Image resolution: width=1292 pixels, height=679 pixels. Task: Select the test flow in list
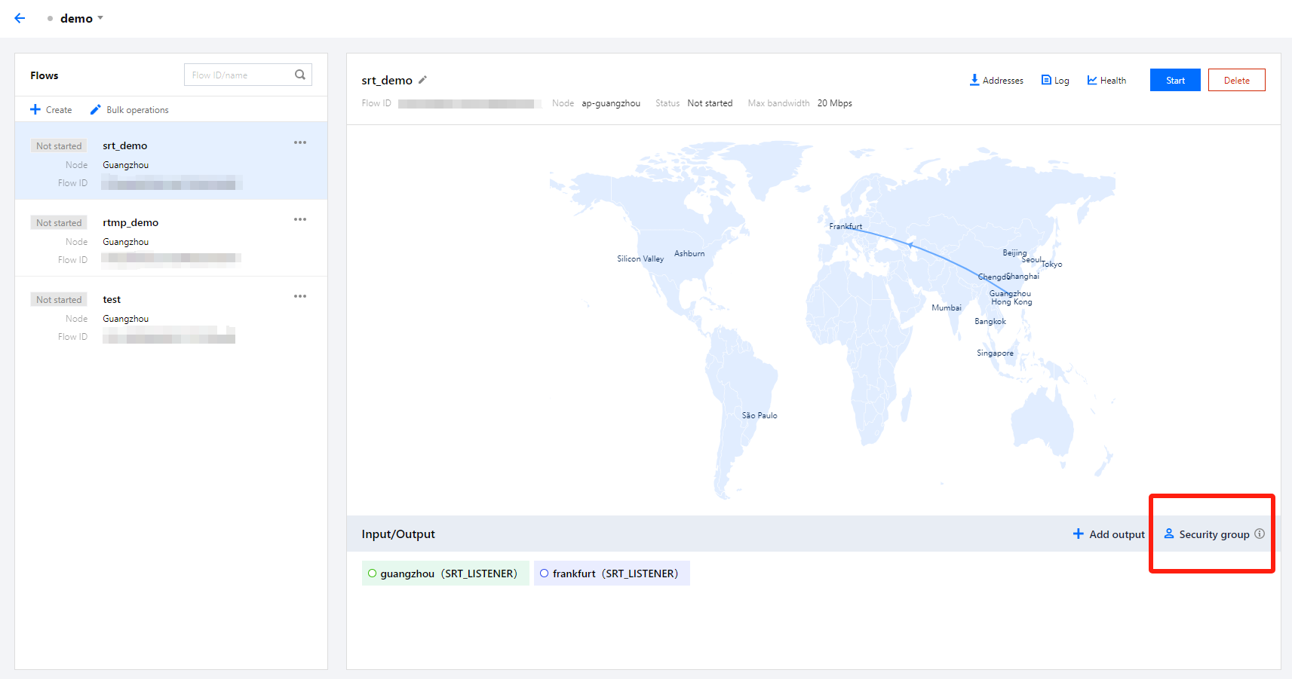coord(112,300)
